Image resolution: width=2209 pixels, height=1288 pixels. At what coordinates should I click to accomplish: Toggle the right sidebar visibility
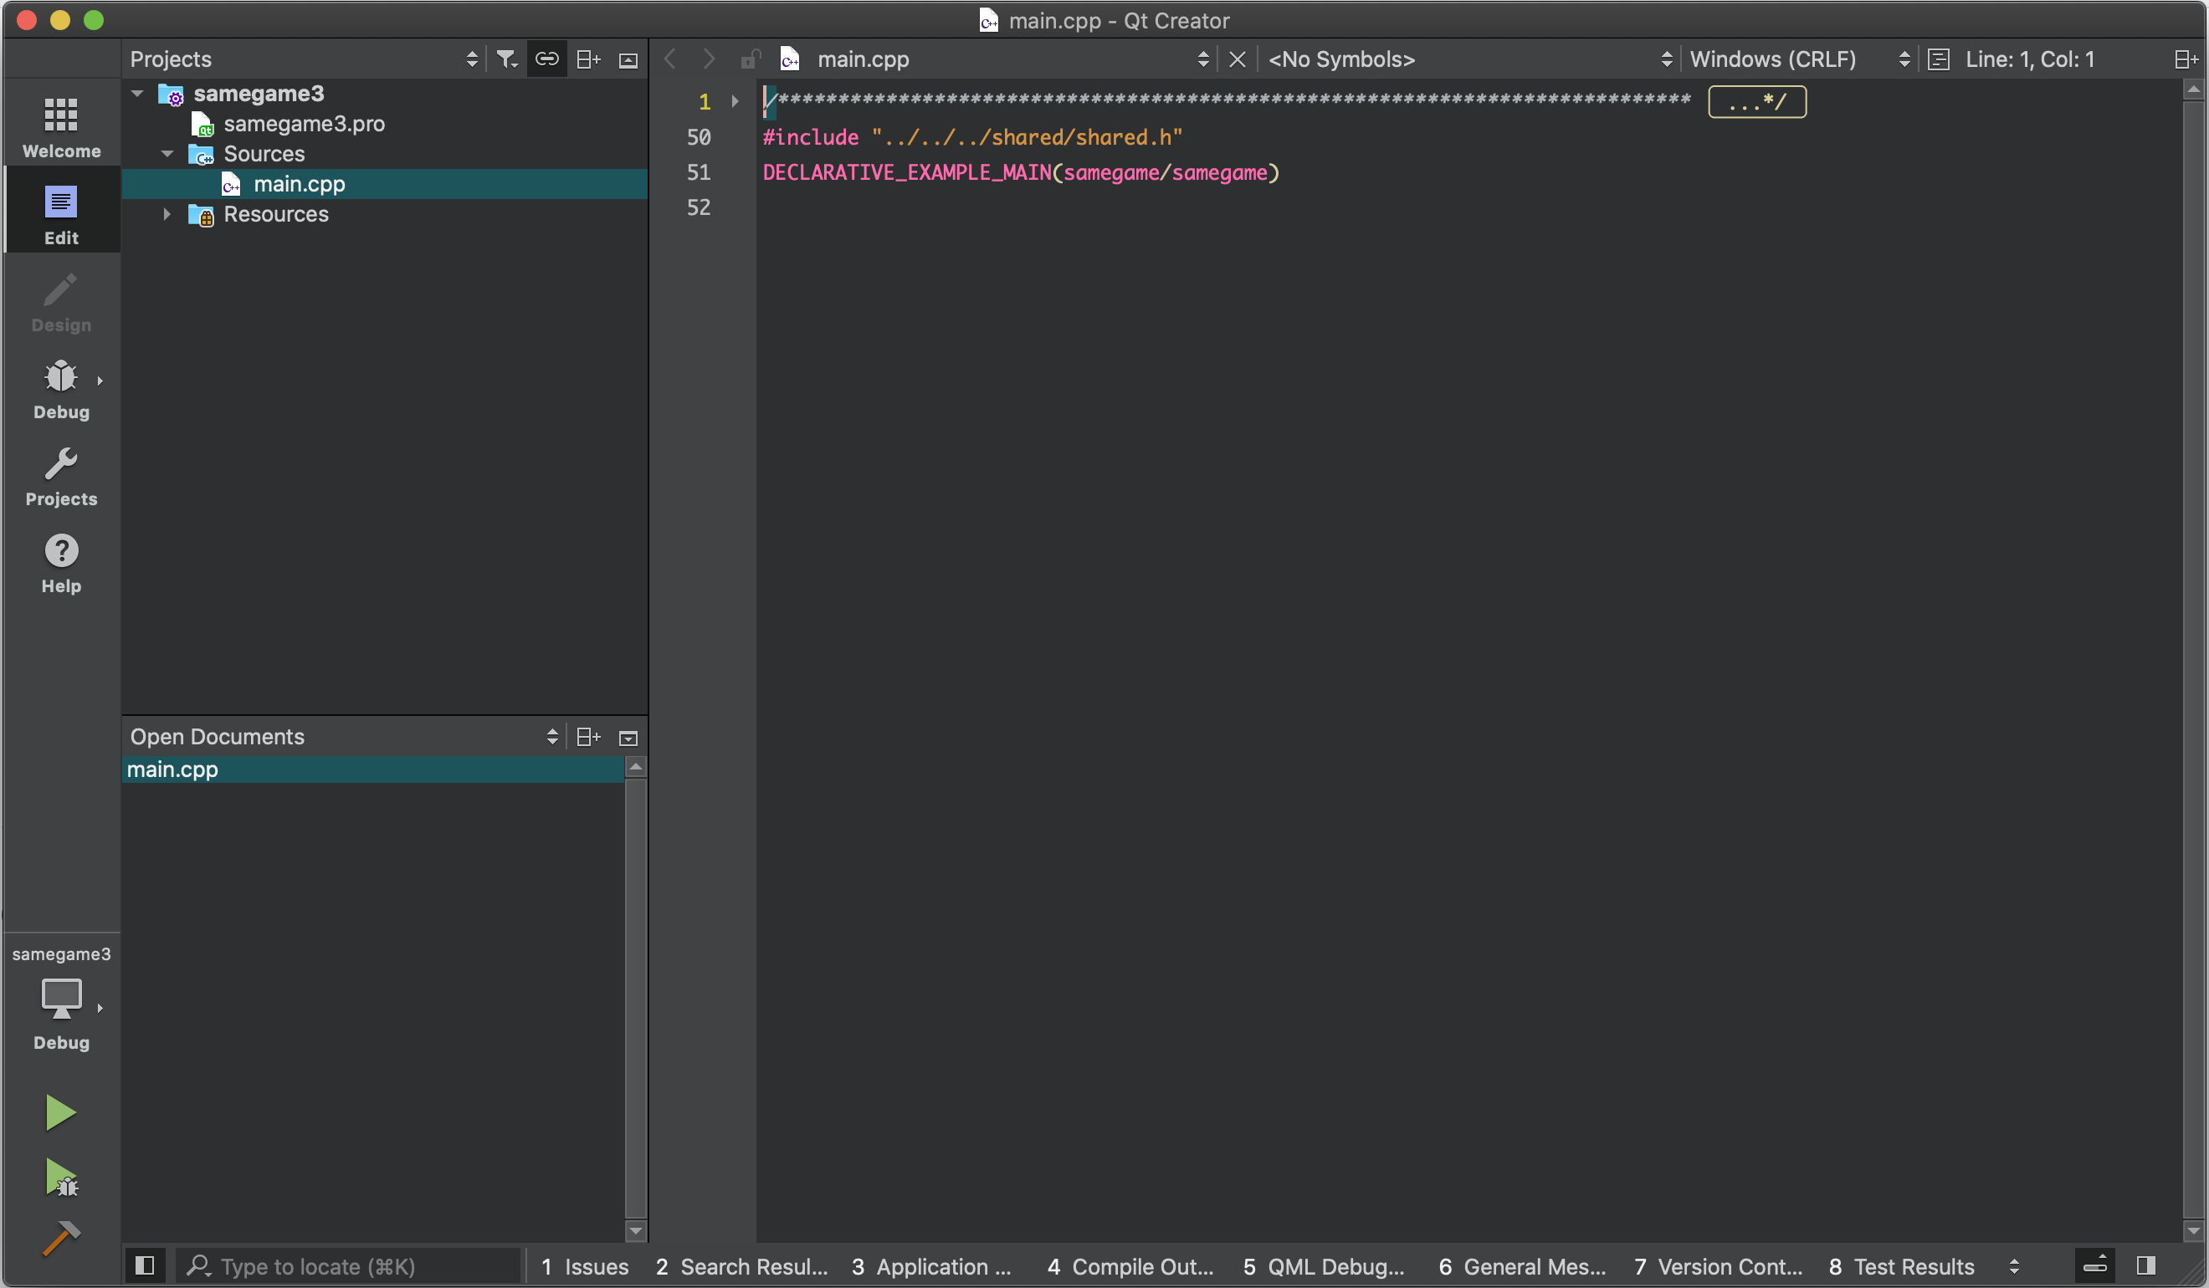point(2146,1265)
